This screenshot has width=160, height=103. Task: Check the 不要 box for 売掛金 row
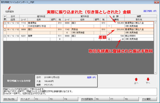[5, 30]
